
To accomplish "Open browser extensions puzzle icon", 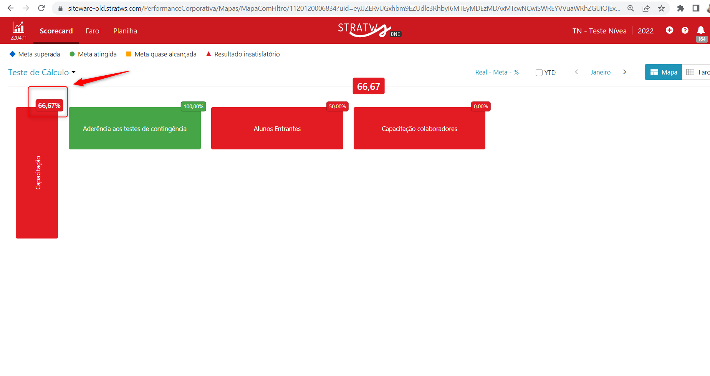I will [x=680, y=8].
